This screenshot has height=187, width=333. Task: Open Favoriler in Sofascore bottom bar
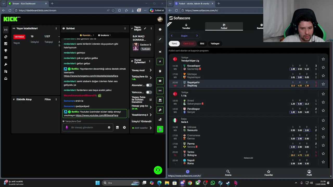268,173
